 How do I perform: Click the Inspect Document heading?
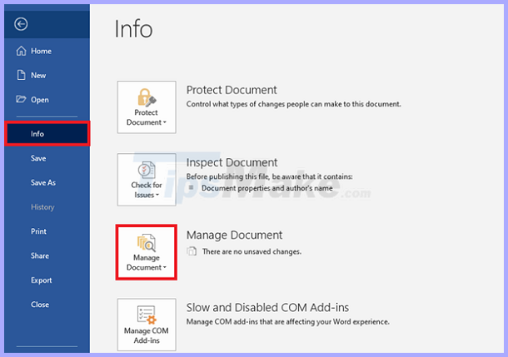click(232, 162)
